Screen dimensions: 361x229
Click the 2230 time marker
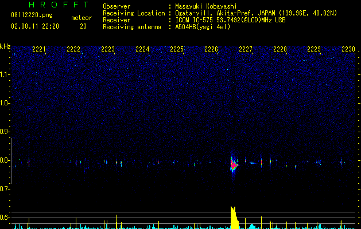pos(348,49)
